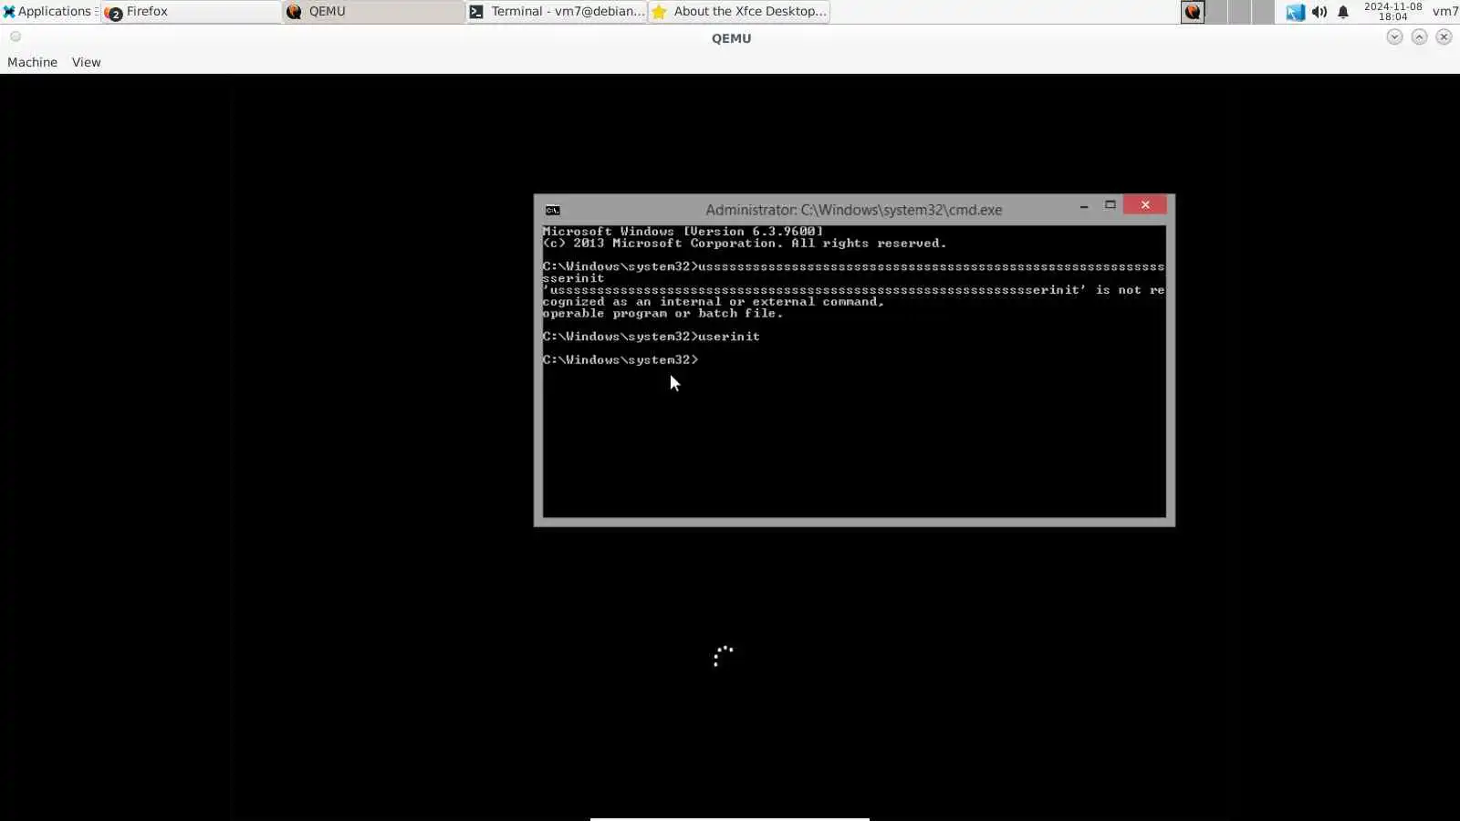Minimize the Administrator cmd.exe window
The height and width of the screenshot is (821, 1460).
point(1084,206)
